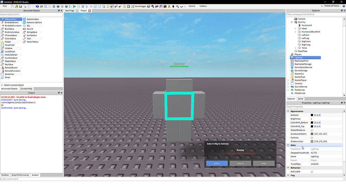This screenshot has width=346, height=187.
Task: Switch to the Context Help tab
Action: (26, 89)
